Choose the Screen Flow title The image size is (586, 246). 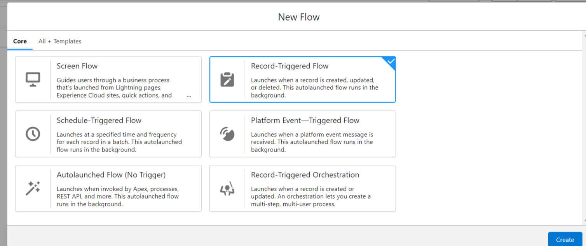point(77,66)
